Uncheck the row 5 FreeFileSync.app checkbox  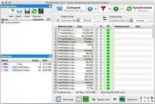pyautogui.click(x=97, y=42)
